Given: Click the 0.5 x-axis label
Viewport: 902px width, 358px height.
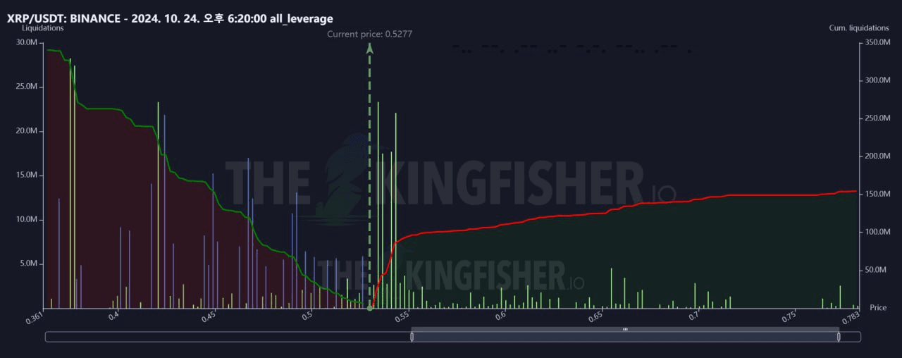Looking at the screenshot, I should (307, 316).
